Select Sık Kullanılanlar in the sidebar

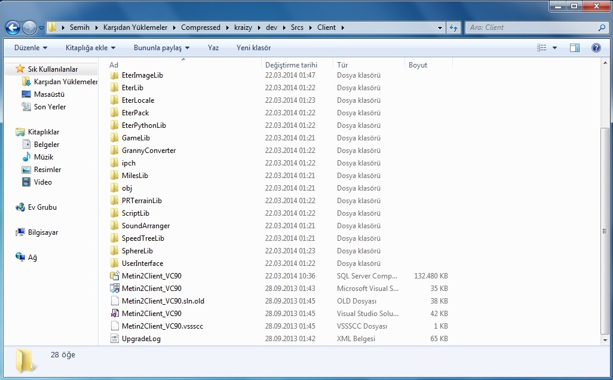click(53, 69)
